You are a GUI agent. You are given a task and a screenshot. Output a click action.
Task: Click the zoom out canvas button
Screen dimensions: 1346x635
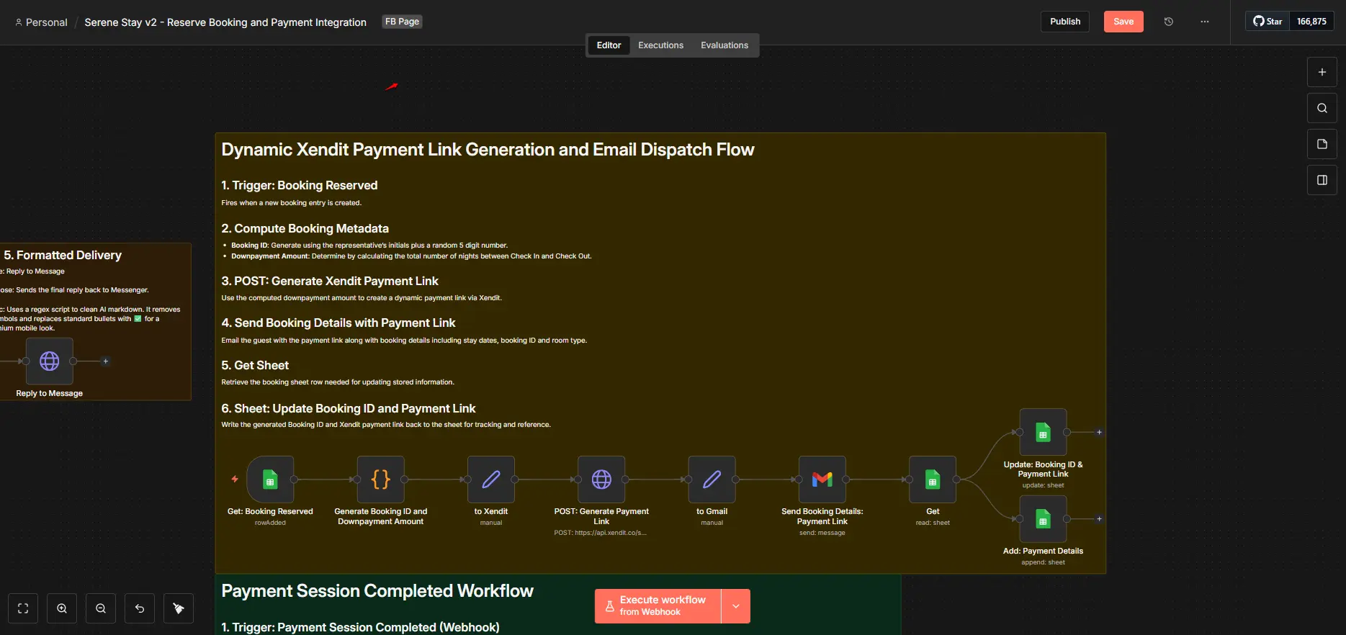click(101, 608)
